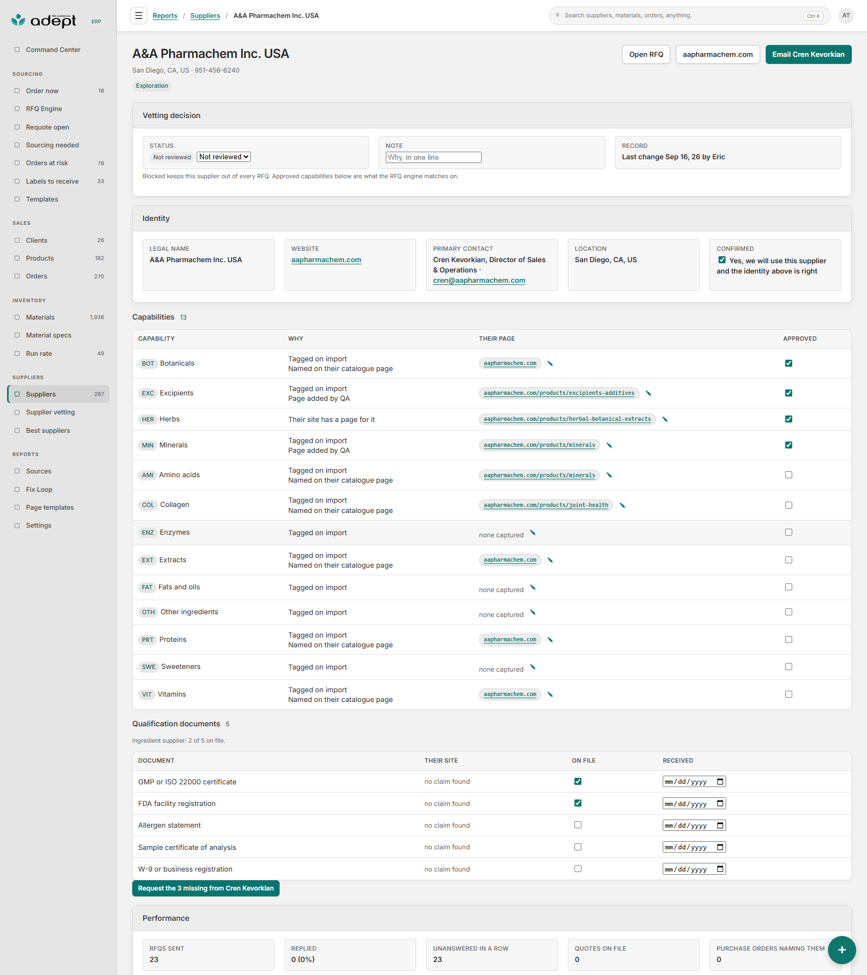867x975 pixels.
Task: Edit the Other ingredients page pencil
Action: tap(533, 613)
